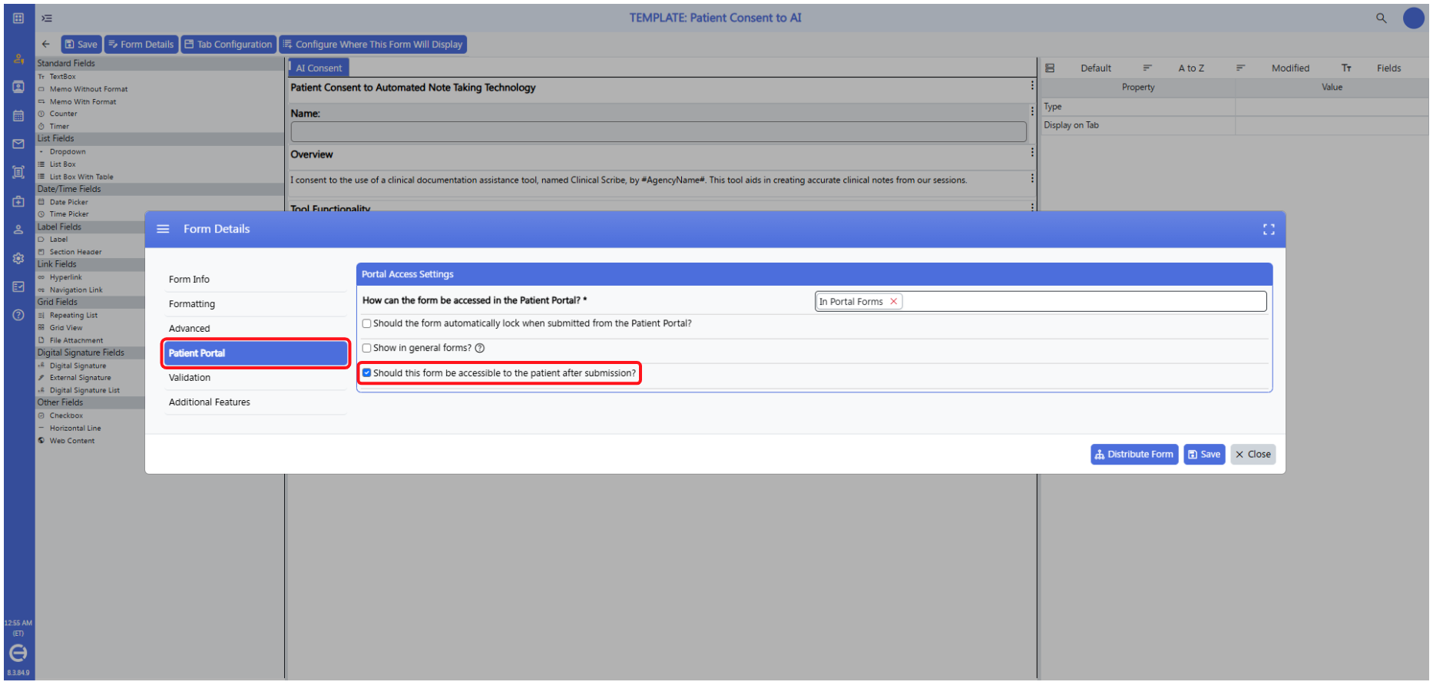Open the apps grid icon in sidebar
1433x685 pixels.
click(18, 18)
